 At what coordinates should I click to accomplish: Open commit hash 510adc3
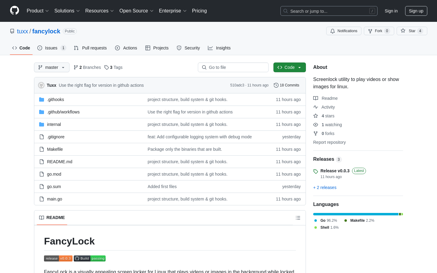click(237, 85)
